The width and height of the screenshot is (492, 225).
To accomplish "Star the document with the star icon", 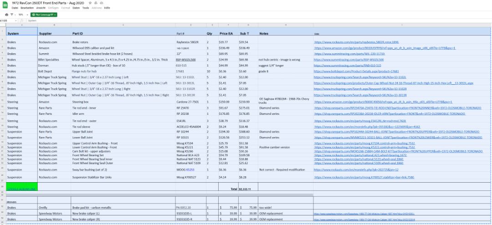I will click(x=90, y=3).
